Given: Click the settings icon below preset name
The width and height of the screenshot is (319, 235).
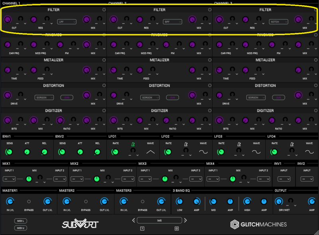Looking at the screenshot, I should pos(177,228).
